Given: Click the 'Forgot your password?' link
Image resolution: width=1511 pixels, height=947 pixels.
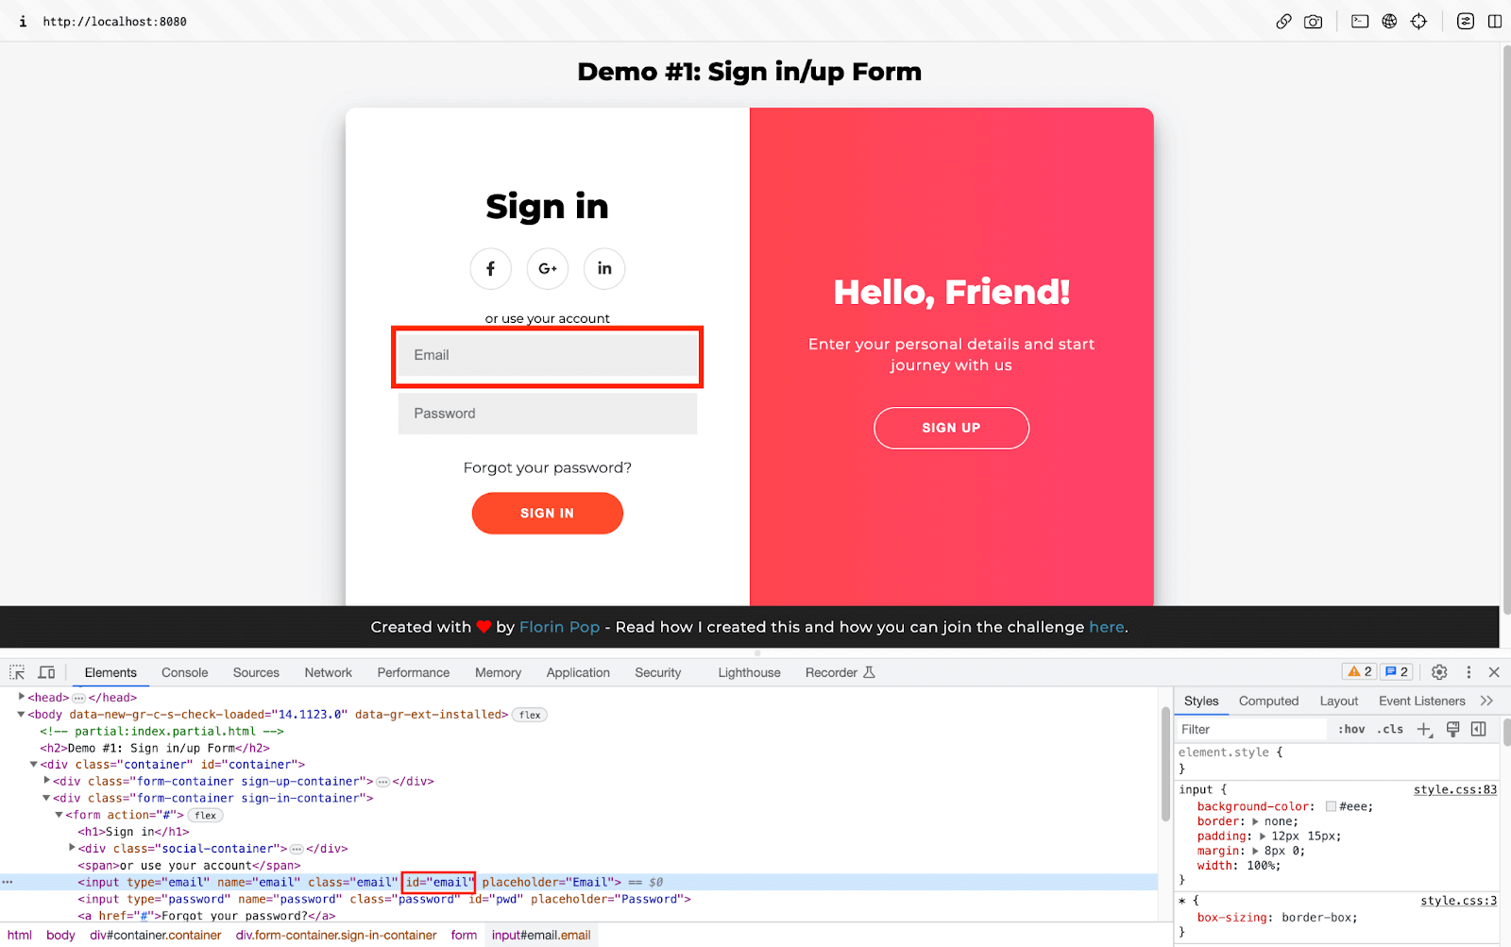Looking at the screenshot, I should click(x=547, y=467).
